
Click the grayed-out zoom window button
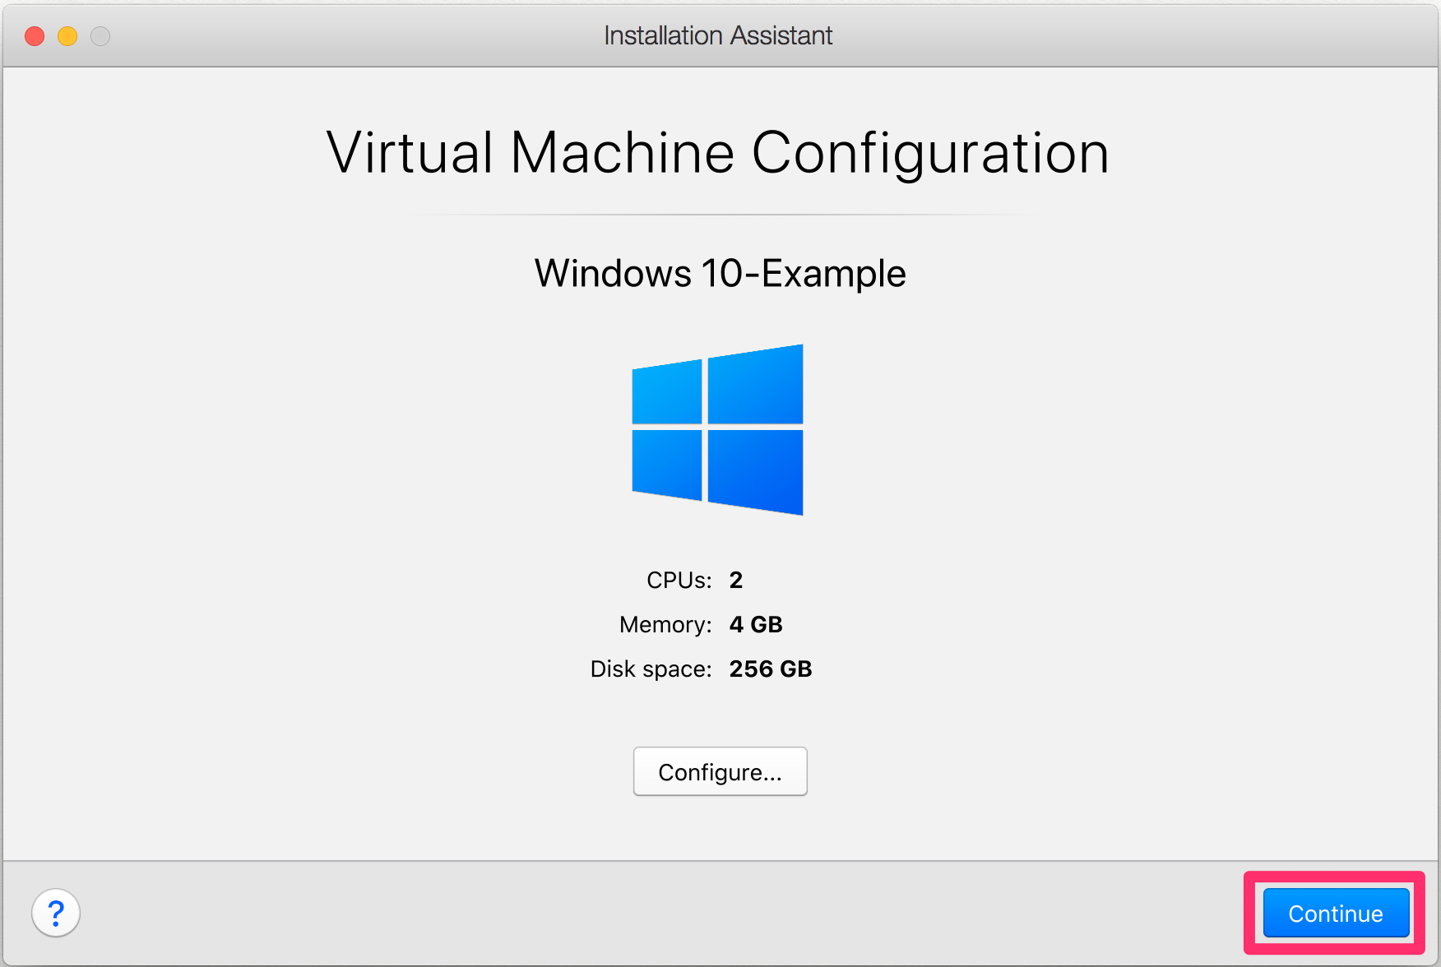pos(100,36)
